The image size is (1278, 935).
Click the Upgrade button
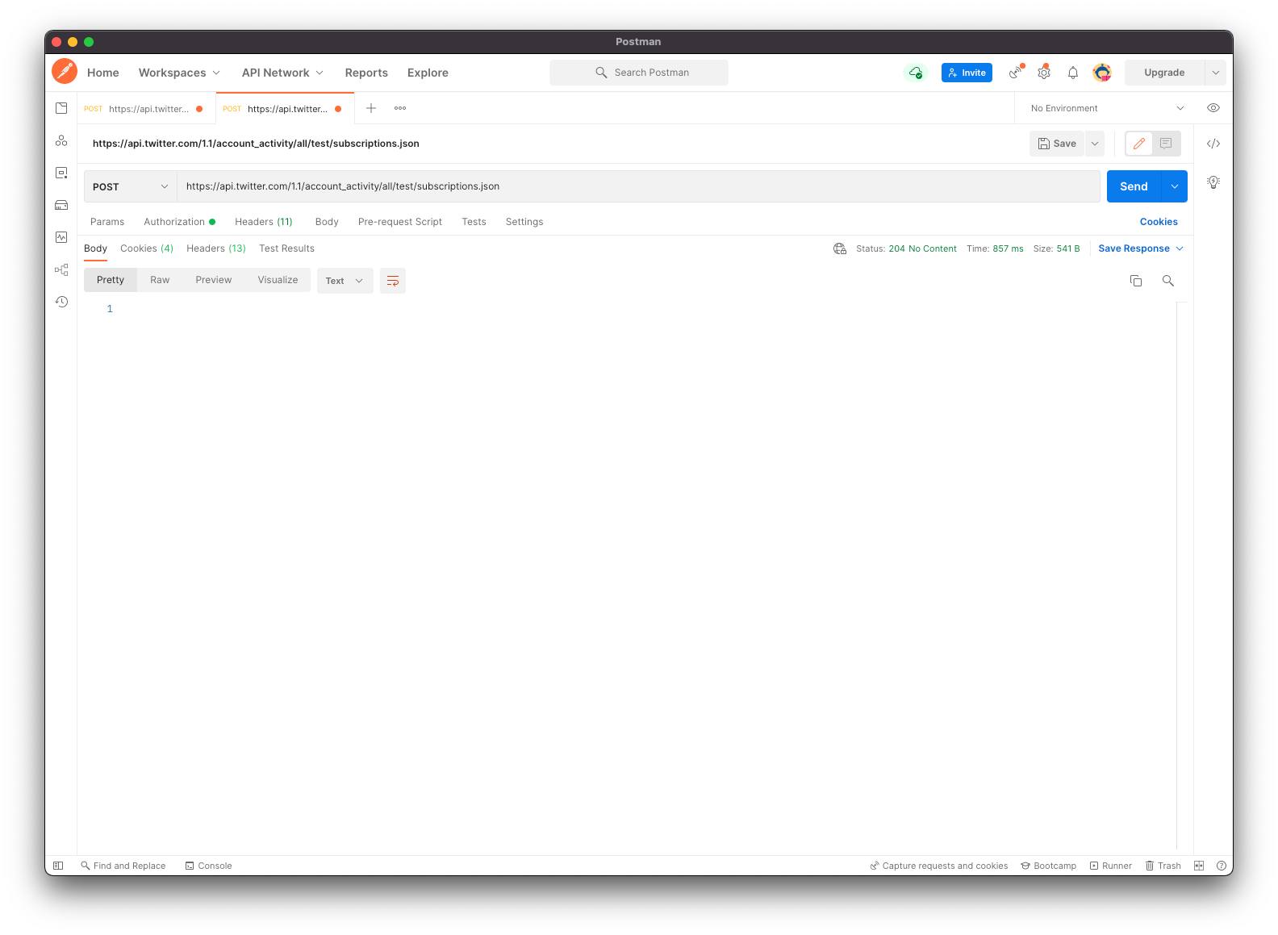pos(1164,73)
